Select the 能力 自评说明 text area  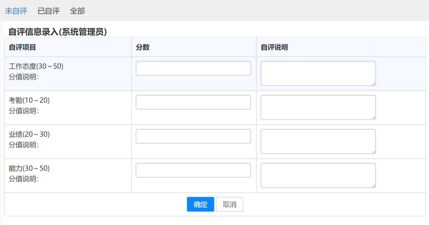pos(318,175)
